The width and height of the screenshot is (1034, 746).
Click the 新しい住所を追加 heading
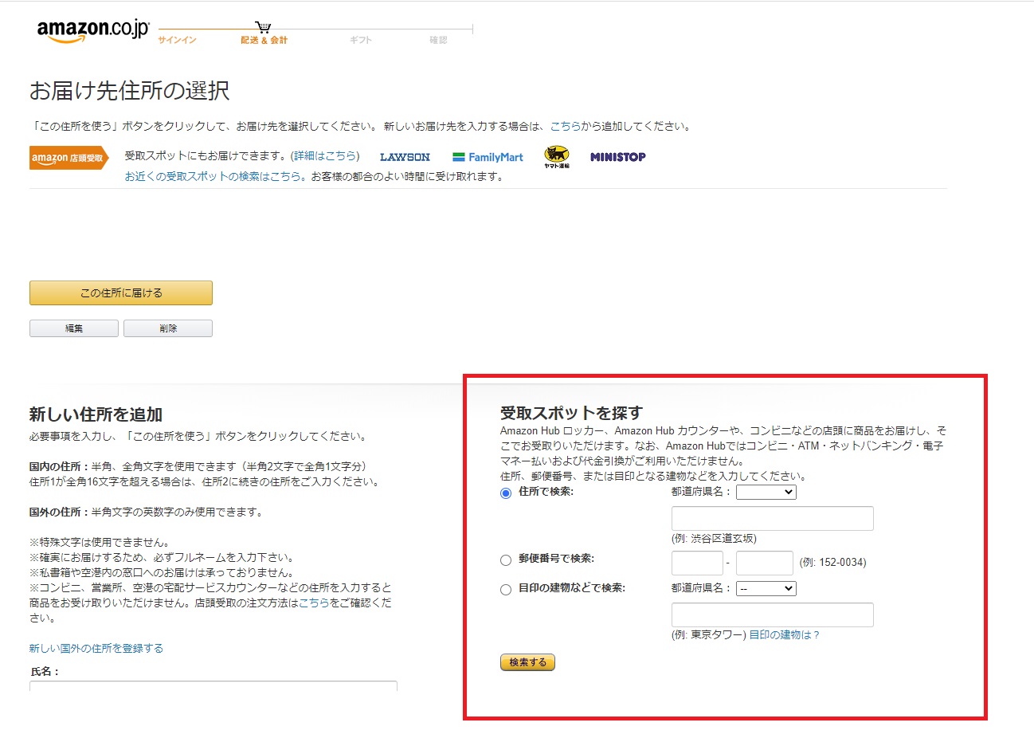point(96,414)
